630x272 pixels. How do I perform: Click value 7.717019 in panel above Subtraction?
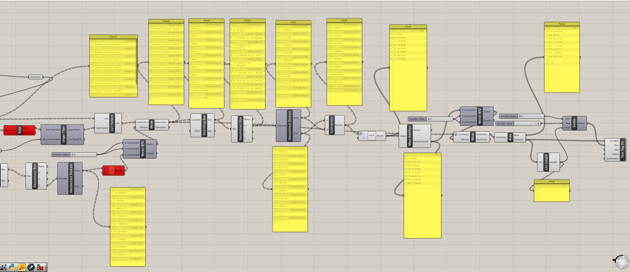tap(336, 36)
